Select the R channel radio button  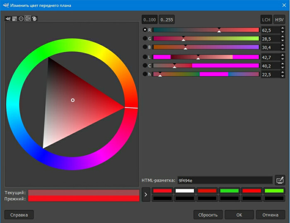(145, 29)
